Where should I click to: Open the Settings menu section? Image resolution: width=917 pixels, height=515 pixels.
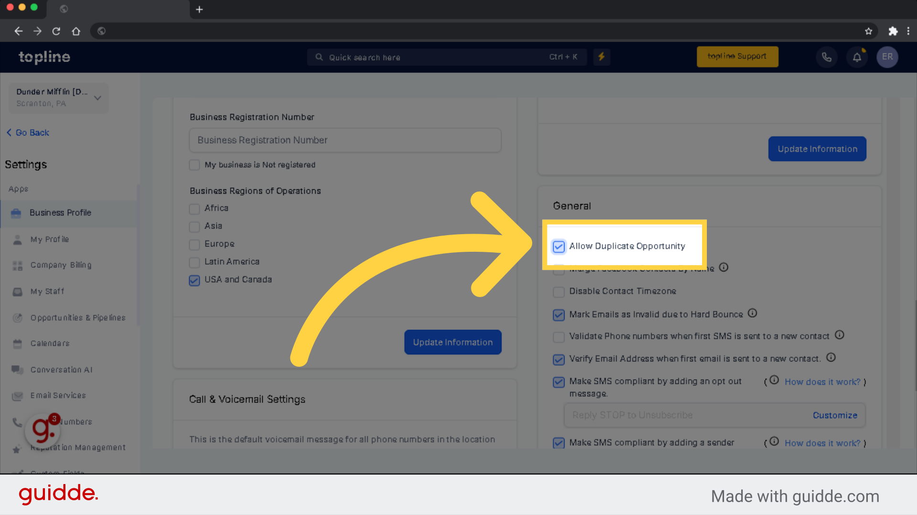(26, 164)
